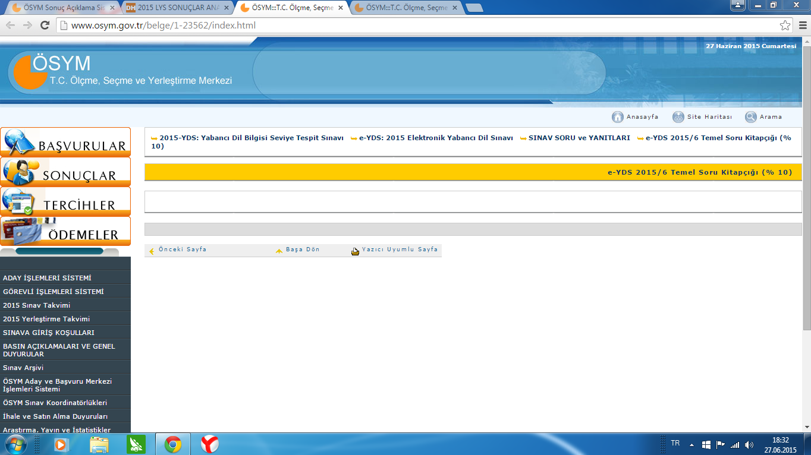Click the Yazıcı Uyumlu Sayfa link text

pyautogui.click(x=400, y=249)
